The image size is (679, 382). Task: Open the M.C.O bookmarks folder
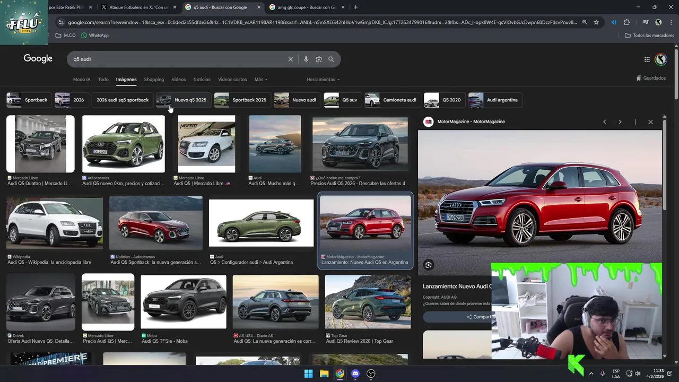click(65, 36)
